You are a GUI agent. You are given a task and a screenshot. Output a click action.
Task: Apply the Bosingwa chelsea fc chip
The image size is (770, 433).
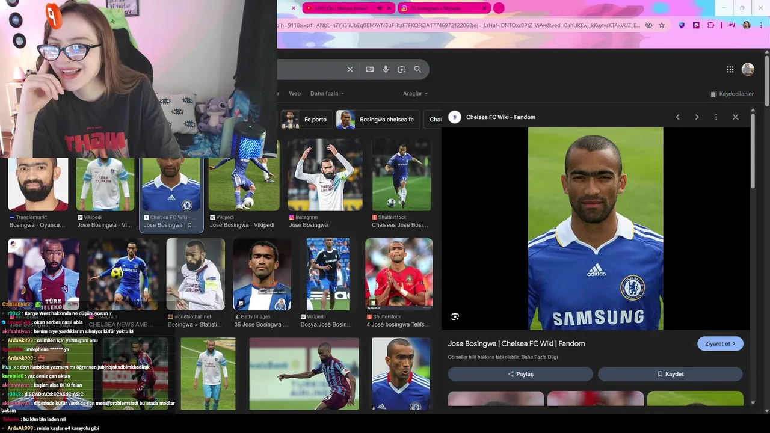pos(378,120)
